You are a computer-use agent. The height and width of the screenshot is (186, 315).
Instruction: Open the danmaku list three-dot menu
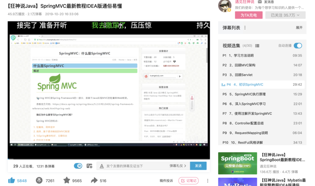pyautogui.click(x=245, y=27)
